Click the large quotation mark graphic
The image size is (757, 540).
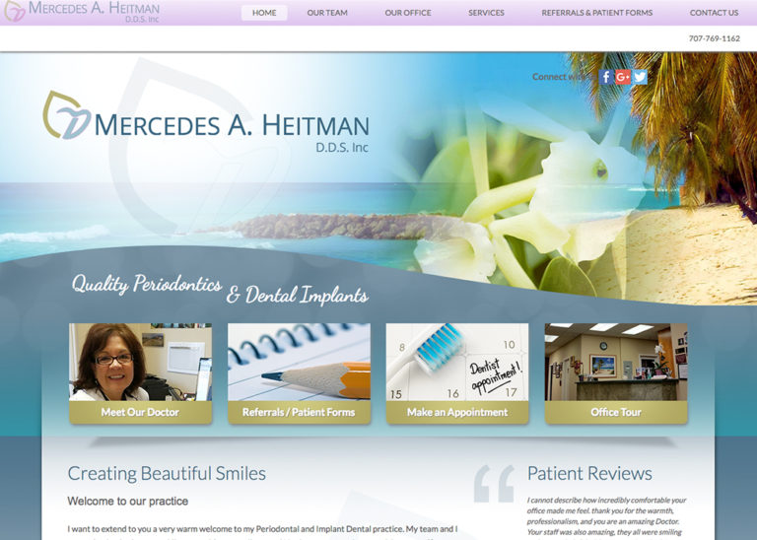point(494,484)
